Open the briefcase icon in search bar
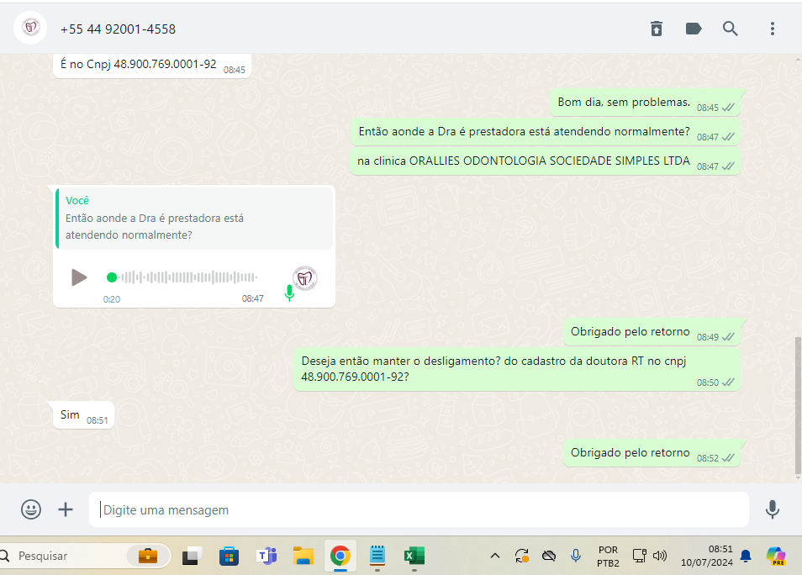 tap(148, 556)
